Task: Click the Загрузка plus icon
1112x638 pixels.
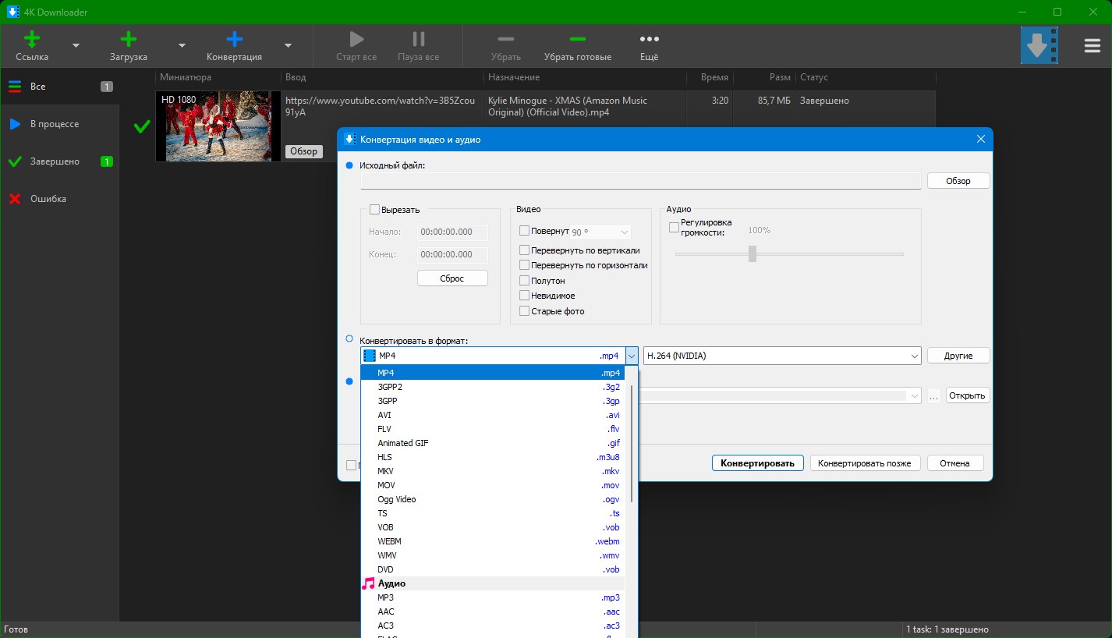Action: pos(129,40)
